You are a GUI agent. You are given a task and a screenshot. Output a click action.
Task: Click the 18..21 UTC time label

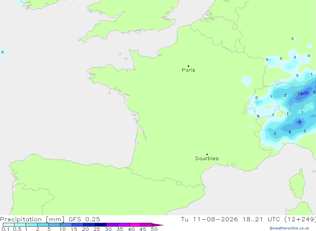(x=261, y=219)
